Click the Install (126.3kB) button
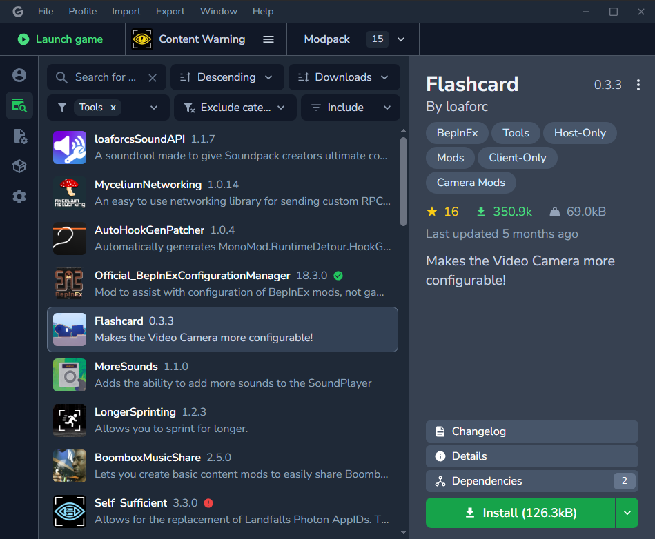 point(520,513)
